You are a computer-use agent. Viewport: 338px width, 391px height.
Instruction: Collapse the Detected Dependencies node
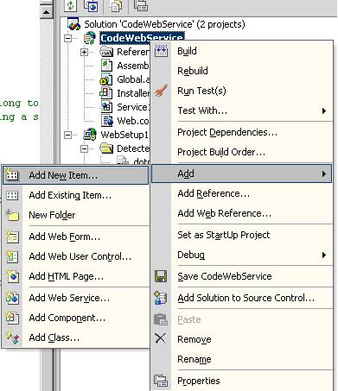pyautogui.click(x=84, y=148)
